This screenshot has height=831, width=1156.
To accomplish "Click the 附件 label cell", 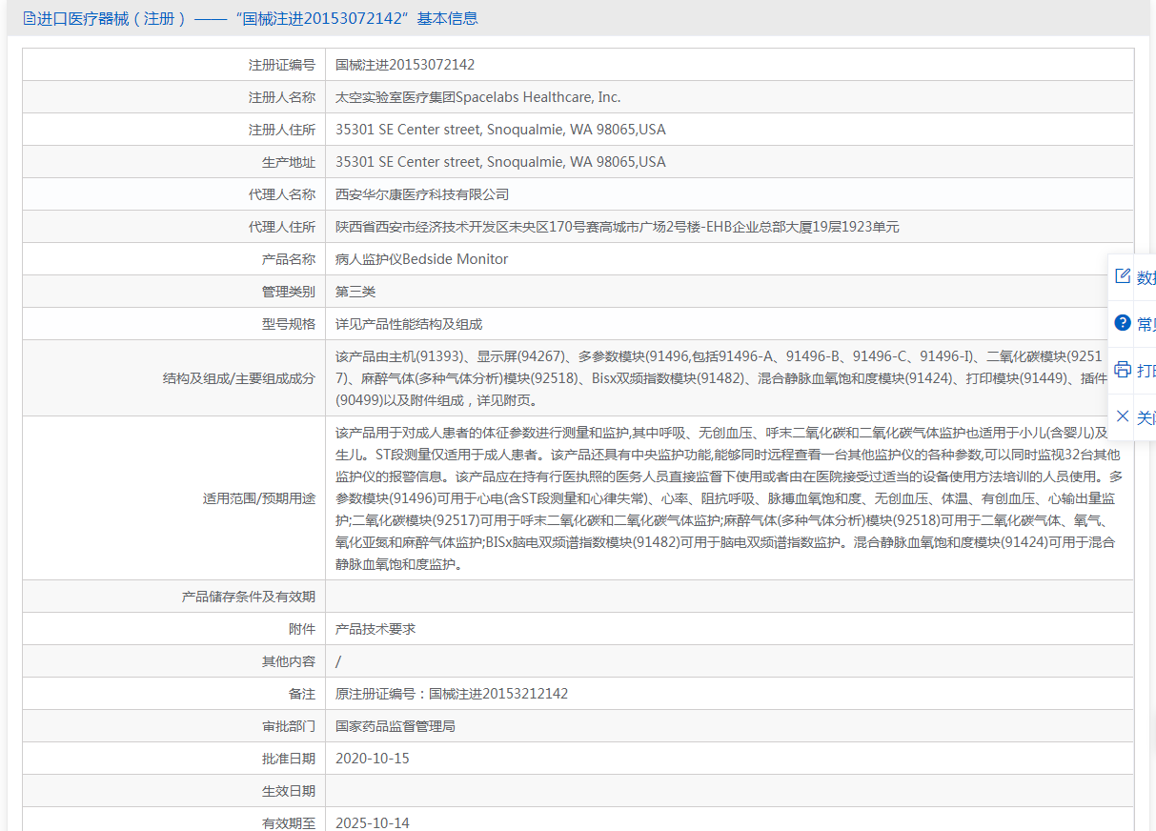I will [x=174, y=629].
